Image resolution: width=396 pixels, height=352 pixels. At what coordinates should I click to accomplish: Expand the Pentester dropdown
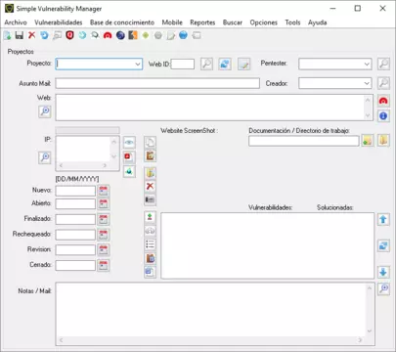tap(367, 64)
